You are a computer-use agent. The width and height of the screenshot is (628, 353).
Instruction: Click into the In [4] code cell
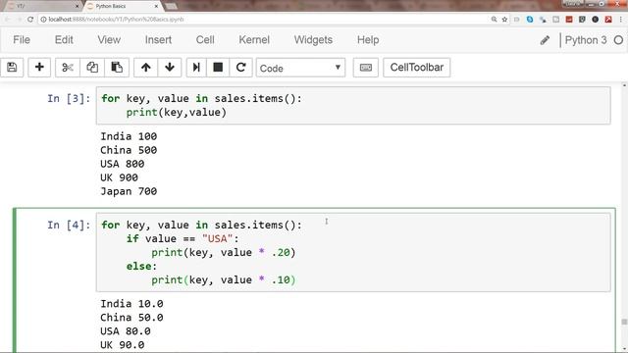(x=353, y=252)
